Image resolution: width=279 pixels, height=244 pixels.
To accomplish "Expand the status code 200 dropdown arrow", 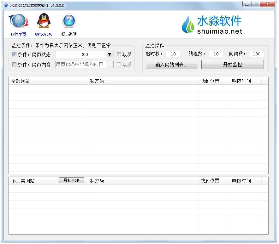I will tap(110, 54).
